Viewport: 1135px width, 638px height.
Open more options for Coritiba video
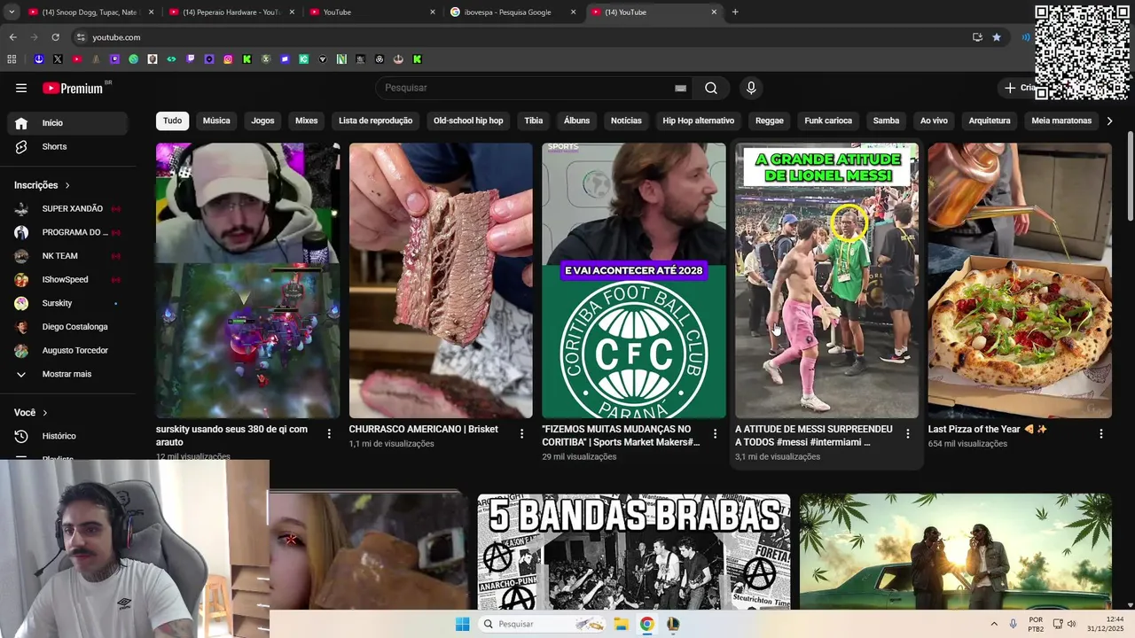[x=716, y=433]
